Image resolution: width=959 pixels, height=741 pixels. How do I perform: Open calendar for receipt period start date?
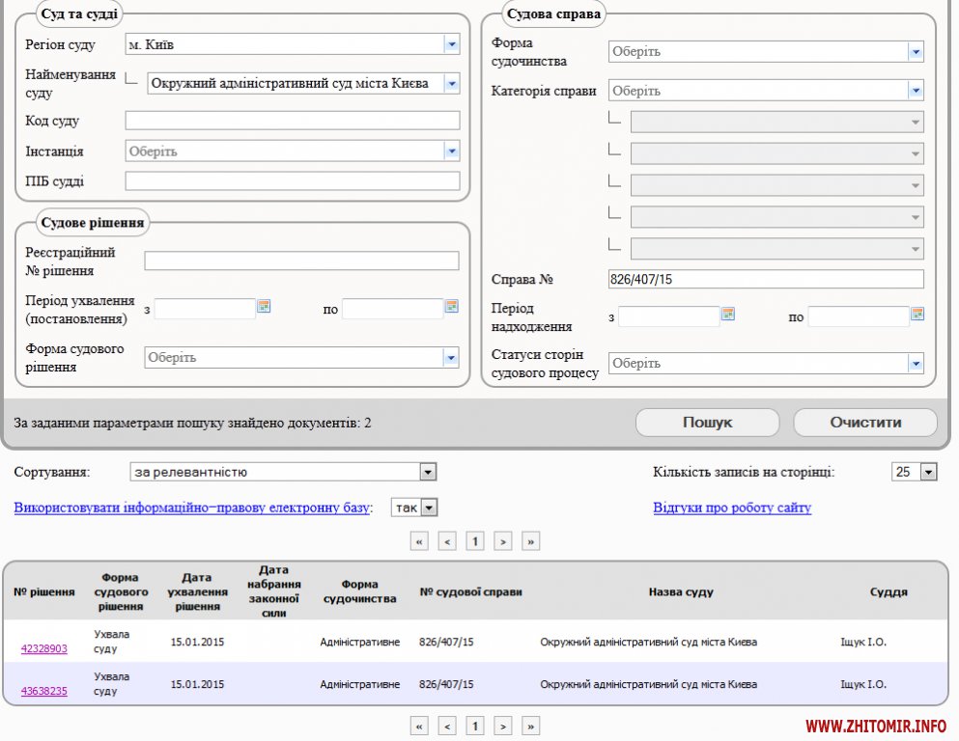pos(728,315)
